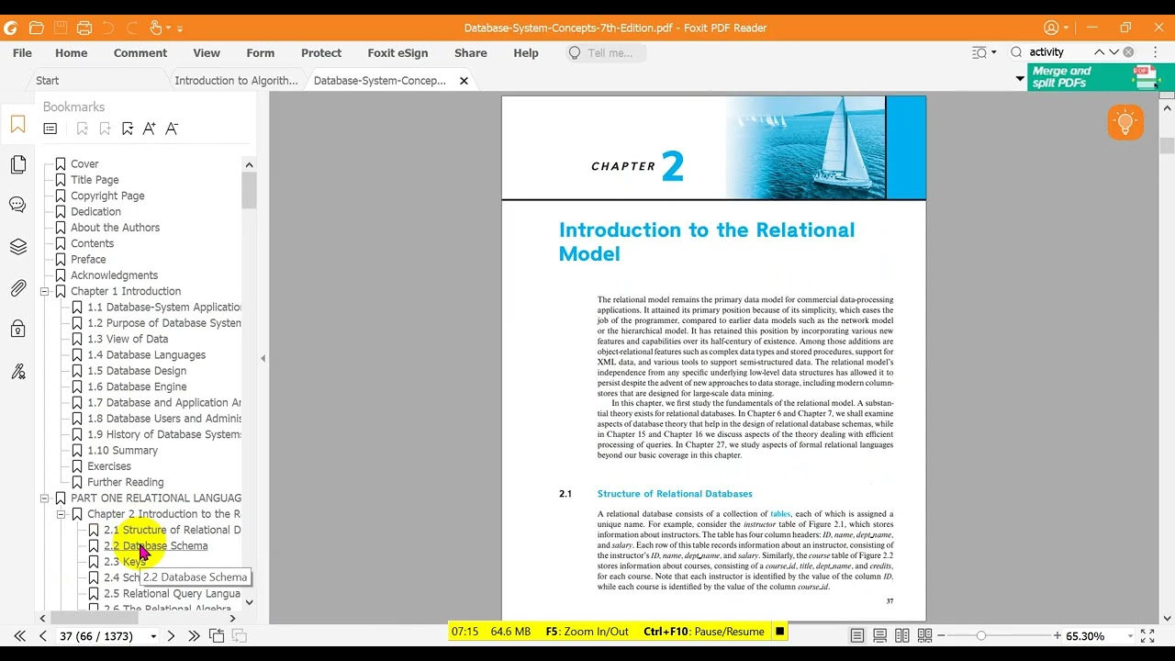The image size is (1175, 661).
Task: Click the Tell me search box
Action: 606,52
